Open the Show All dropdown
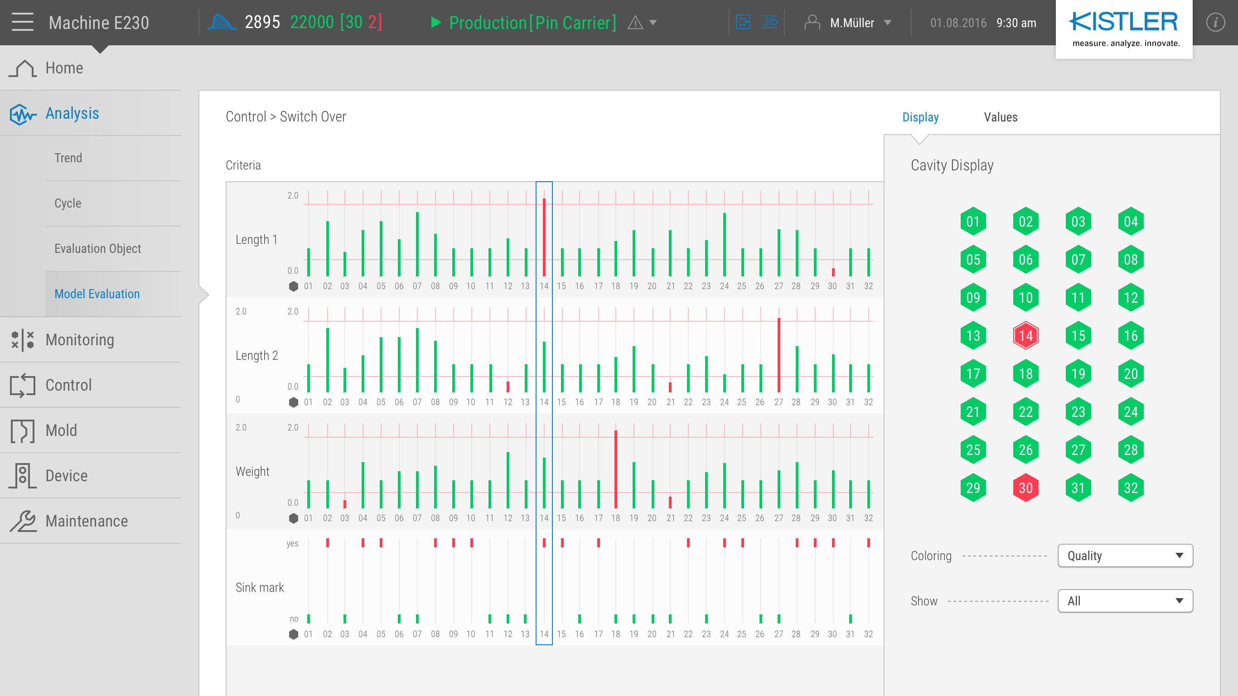Viewport: 1238px width, 696px height. (x=1124, y=600)
